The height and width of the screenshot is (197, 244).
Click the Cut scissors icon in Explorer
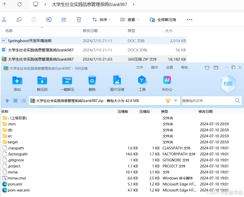point(4,20)
